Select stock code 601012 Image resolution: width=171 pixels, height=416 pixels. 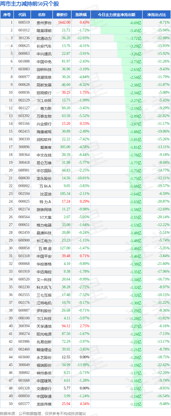pyautogui.click(x=24, y=30)
